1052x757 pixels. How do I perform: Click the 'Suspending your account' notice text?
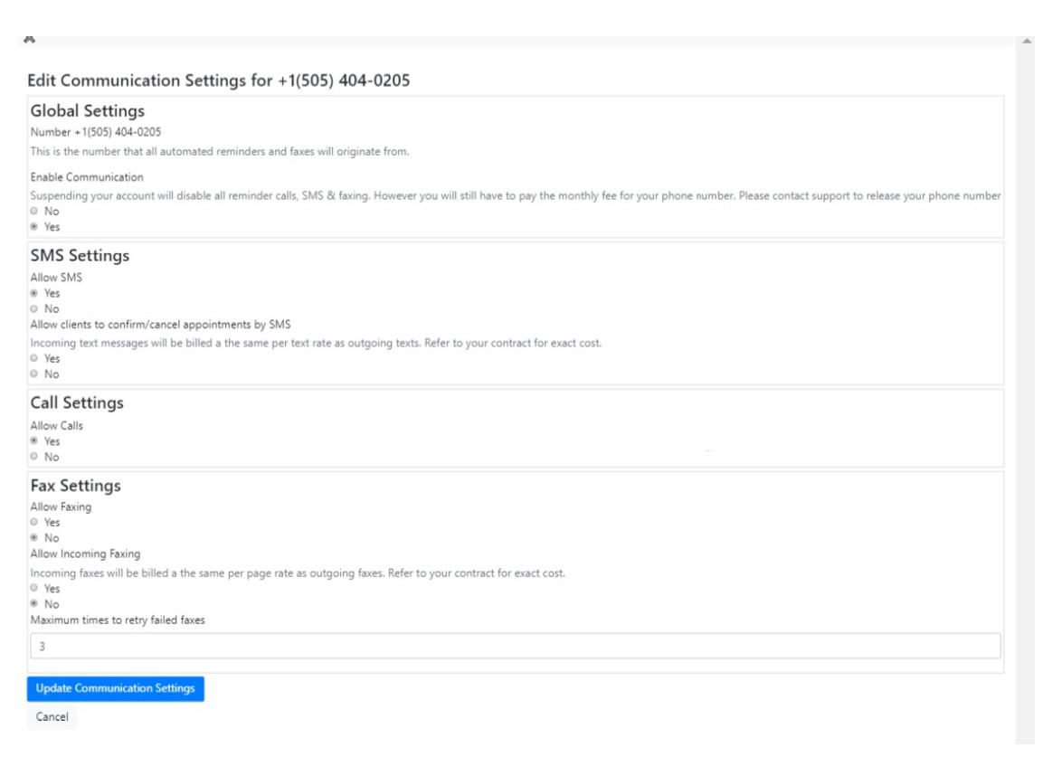pos(516,196)
